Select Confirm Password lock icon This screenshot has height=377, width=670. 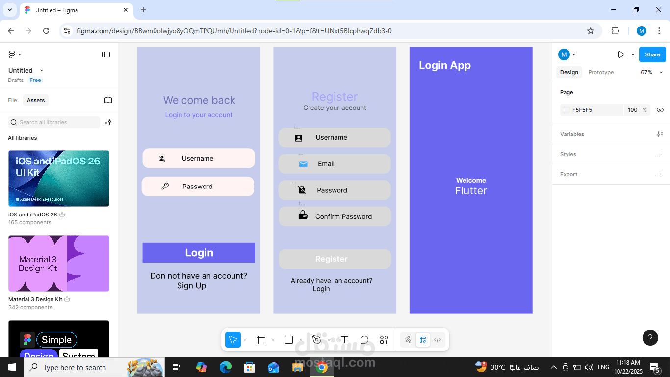pos(303,215)
